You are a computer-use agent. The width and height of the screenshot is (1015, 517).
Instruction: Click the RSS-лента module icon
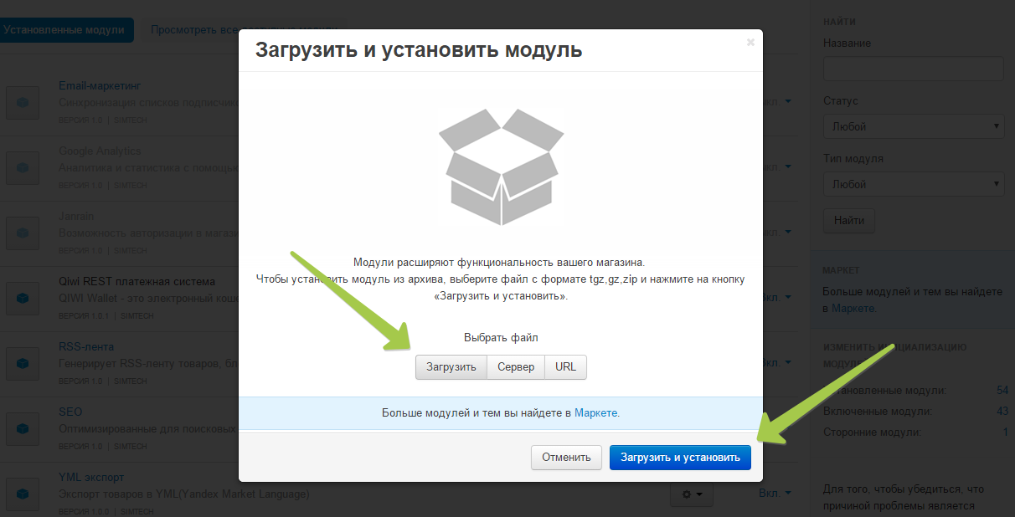pos(23,363)
